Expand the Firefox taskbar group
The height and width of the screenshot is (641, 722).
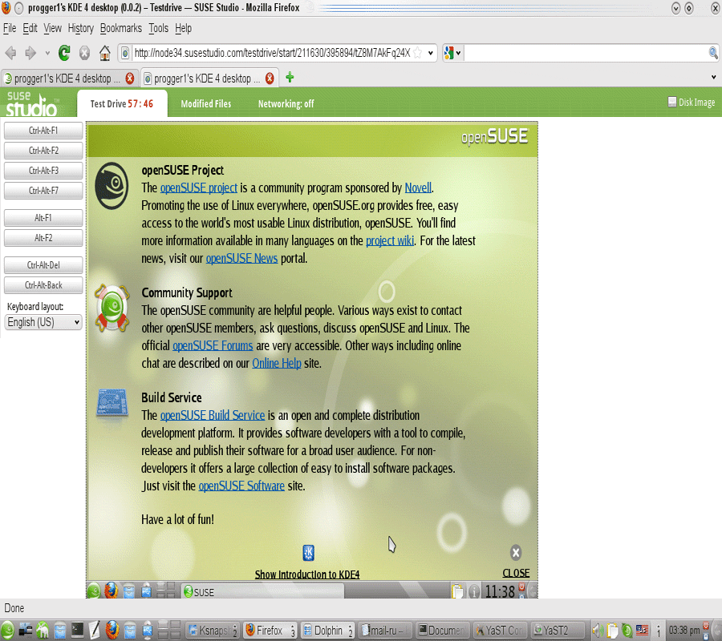coord(293,631)
